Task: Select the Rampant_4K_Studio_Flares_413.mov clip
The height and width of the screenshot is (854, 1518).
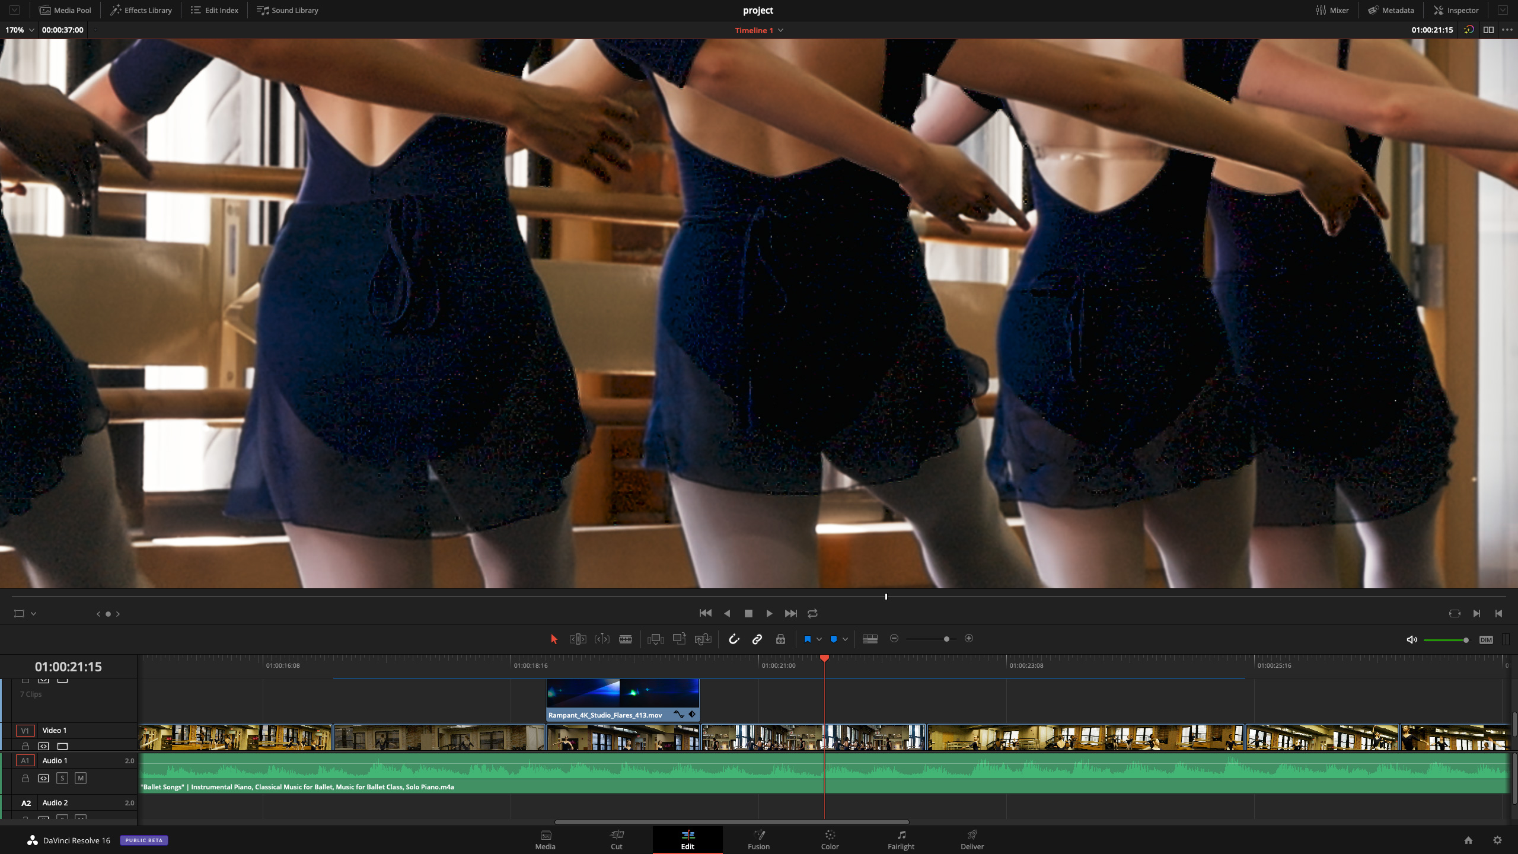Action: coord(623,700)
